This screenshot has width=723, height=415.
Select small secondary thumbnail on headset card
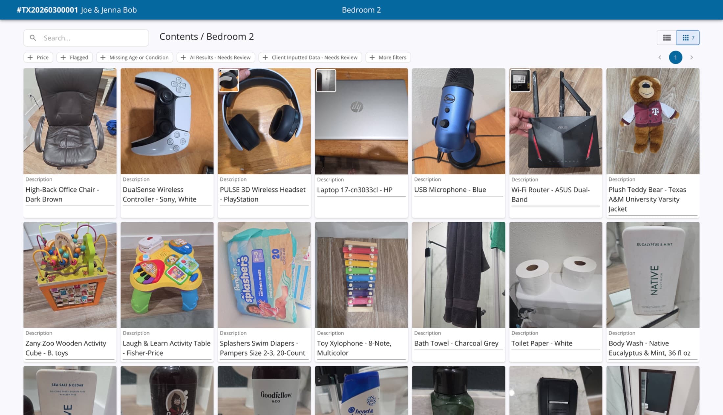[229, 81]
